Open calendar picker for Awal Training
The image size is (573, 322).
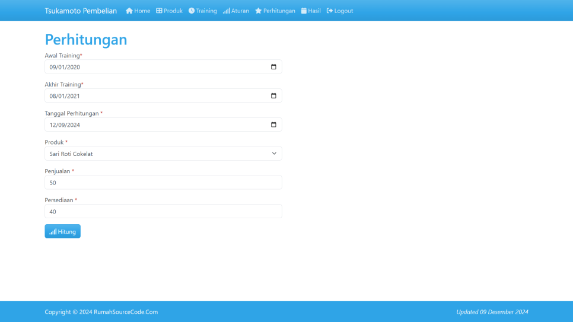(x=273, y=67)
